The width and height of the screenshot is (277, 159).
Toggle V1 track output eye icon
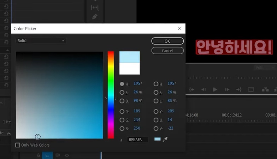click(x=67, y=155)
